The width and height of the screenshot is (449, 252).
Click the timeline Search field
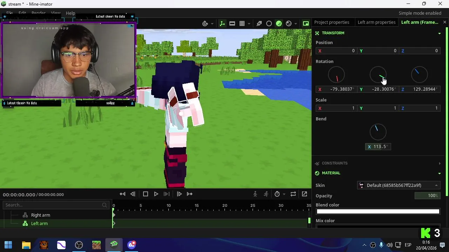(x=56, y=205)
